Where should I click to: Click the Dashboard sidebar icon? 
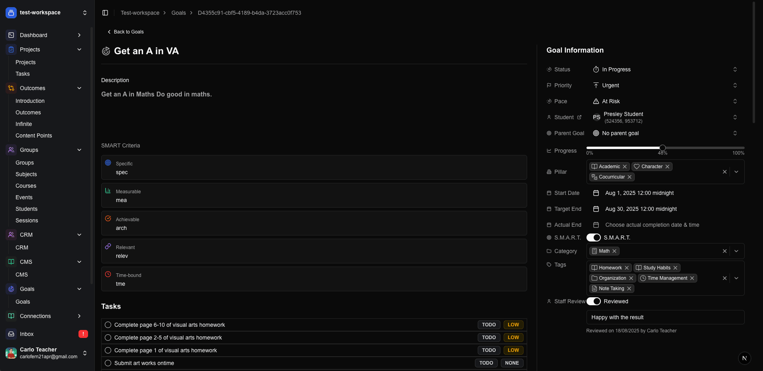pos(11,35)
